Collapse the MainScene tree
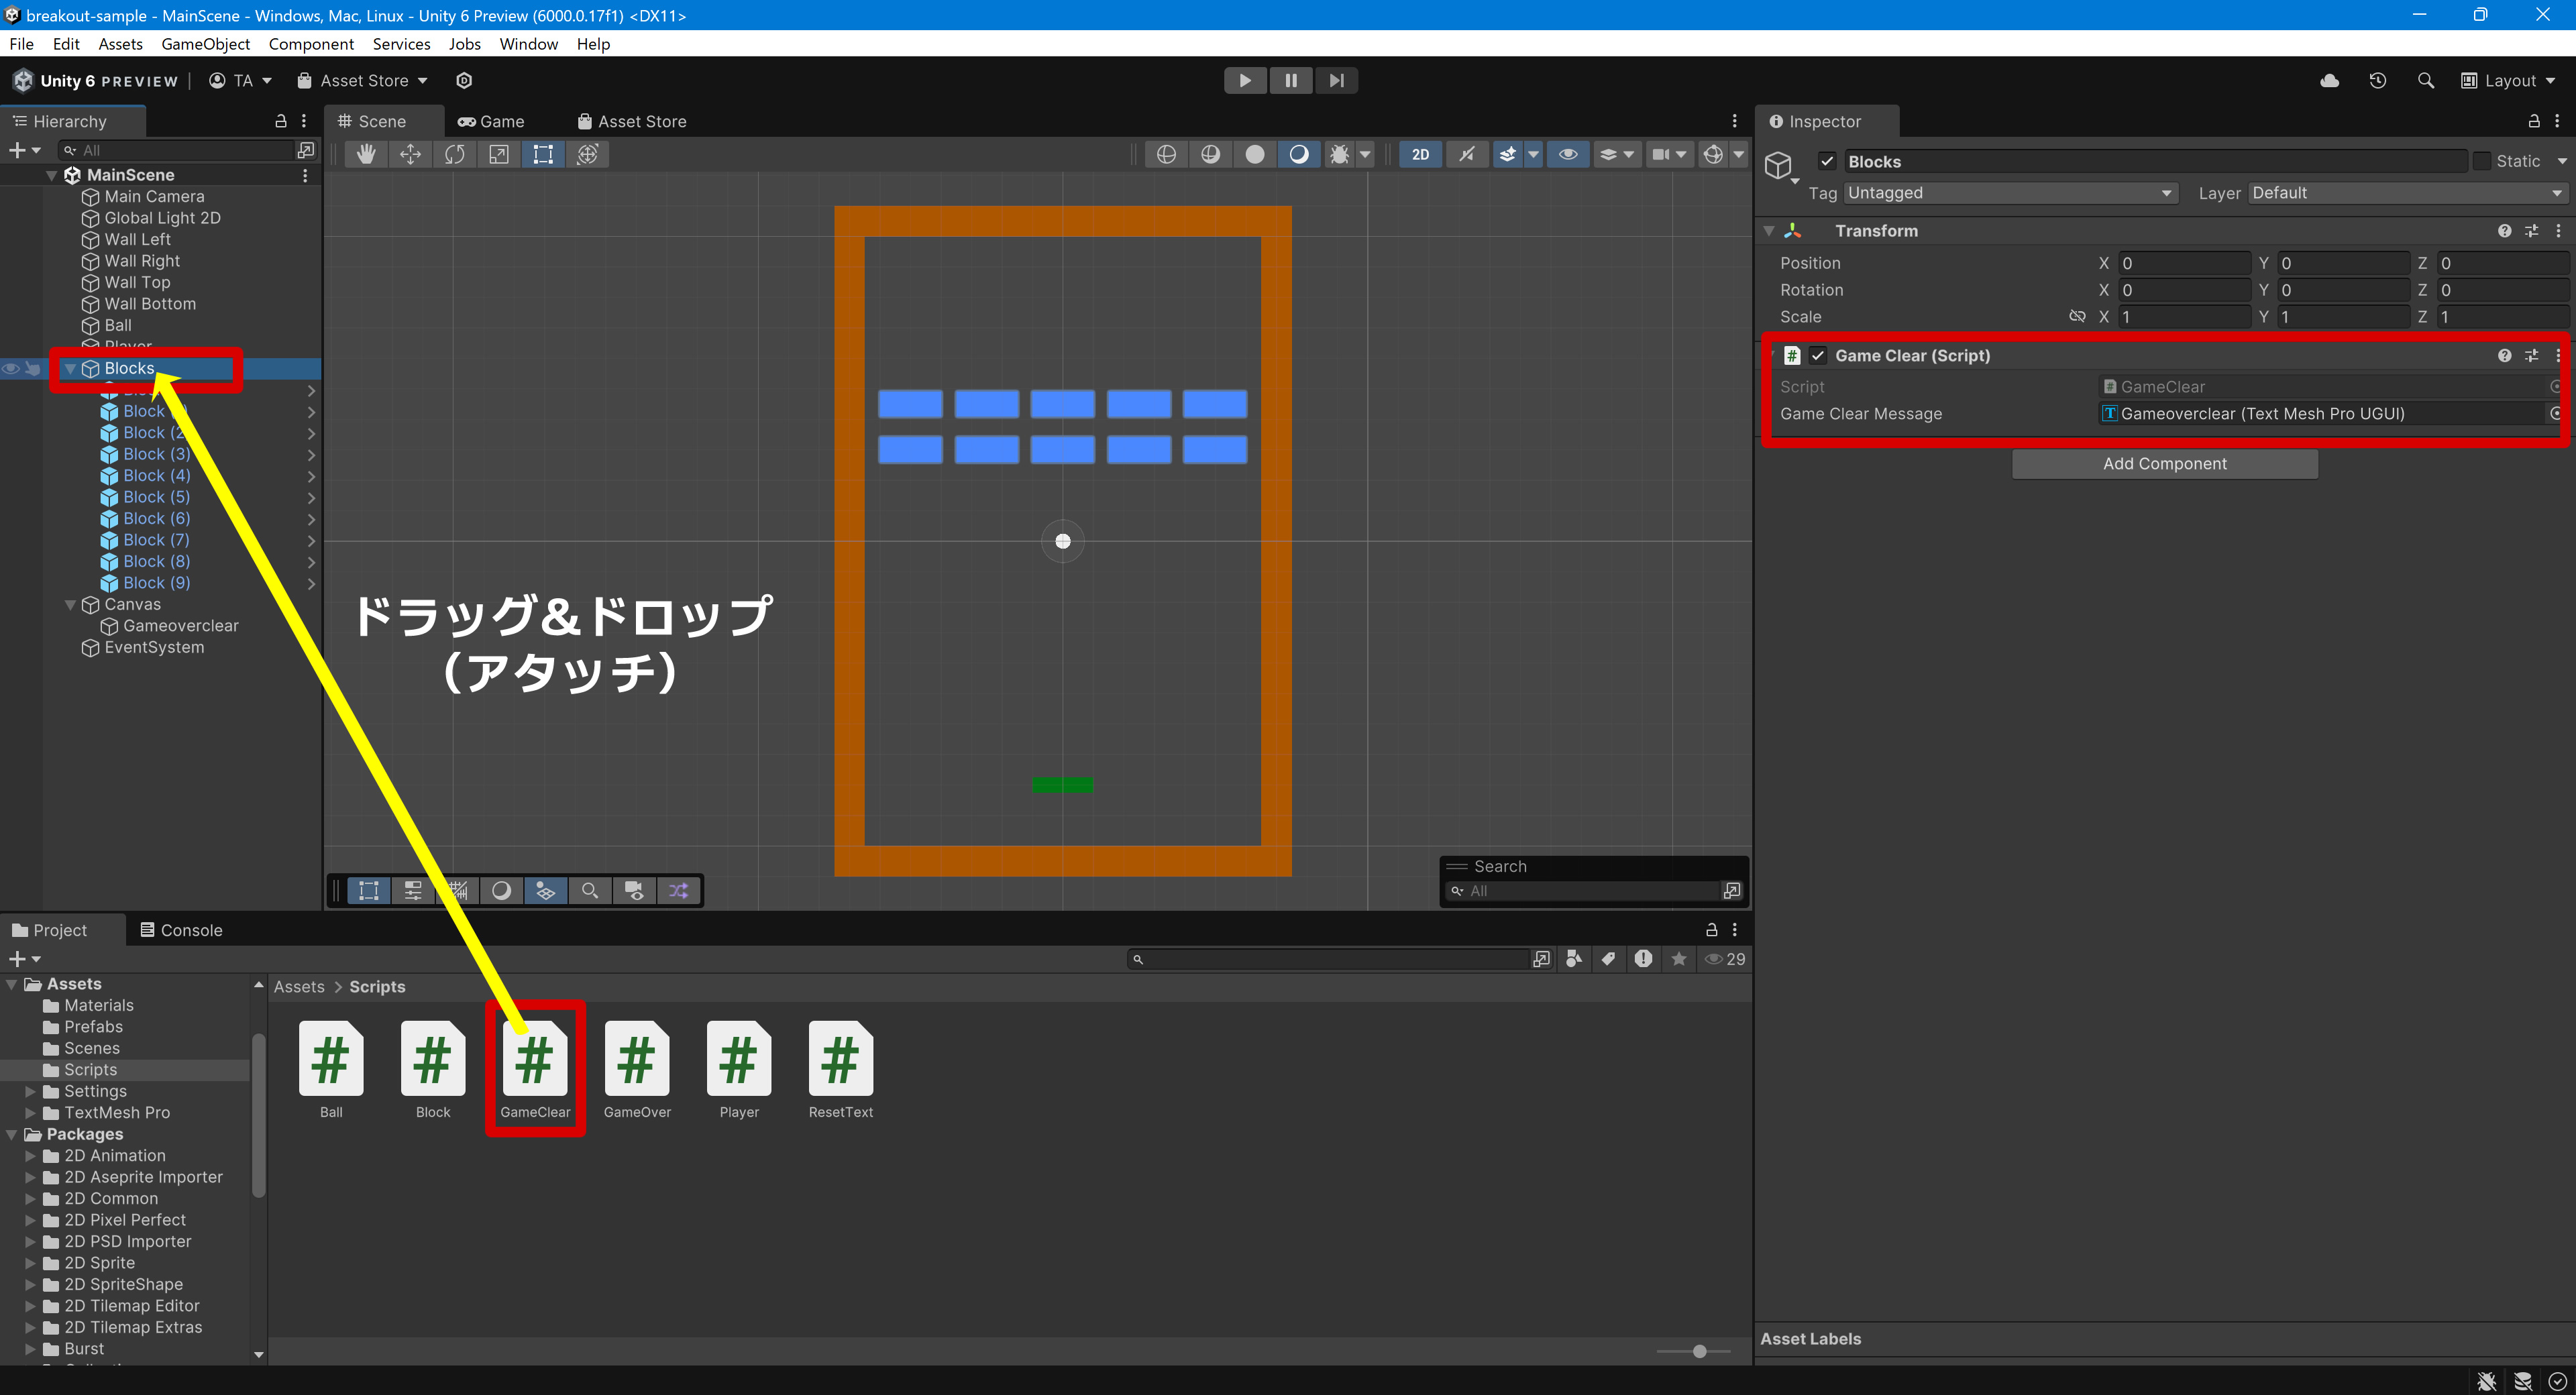Viewport: 2576px width, 1395px height. coord(51,175)
